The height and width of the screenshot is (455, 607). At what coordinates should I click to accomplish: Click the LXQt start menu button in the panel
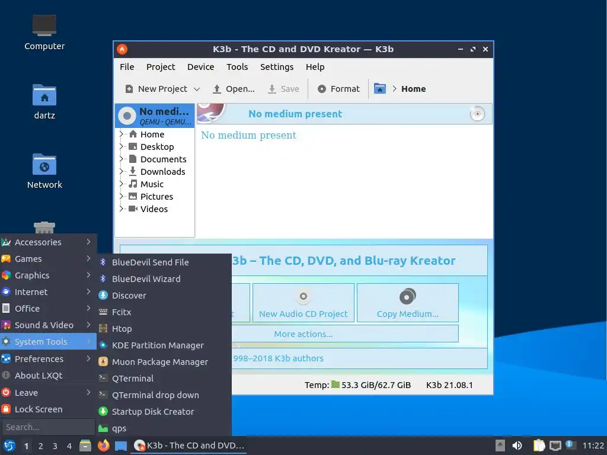(9, 446)
